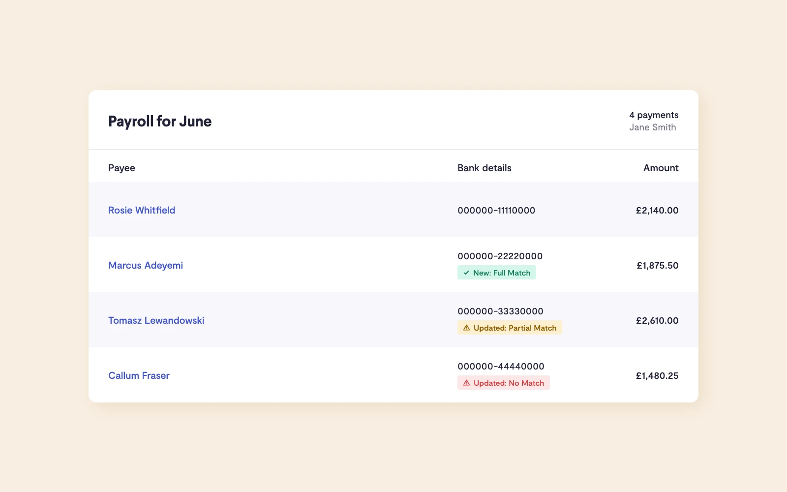Click the amount £1,480.25
Image resolution: width=787 pixels, height=492 pixels.
coord(657,375)
